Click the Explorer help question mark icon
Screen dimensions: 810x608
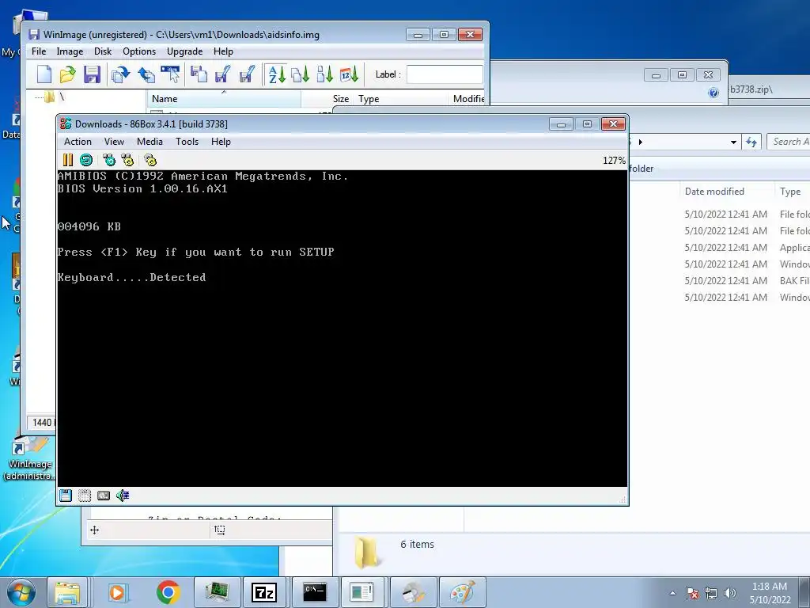713,93
